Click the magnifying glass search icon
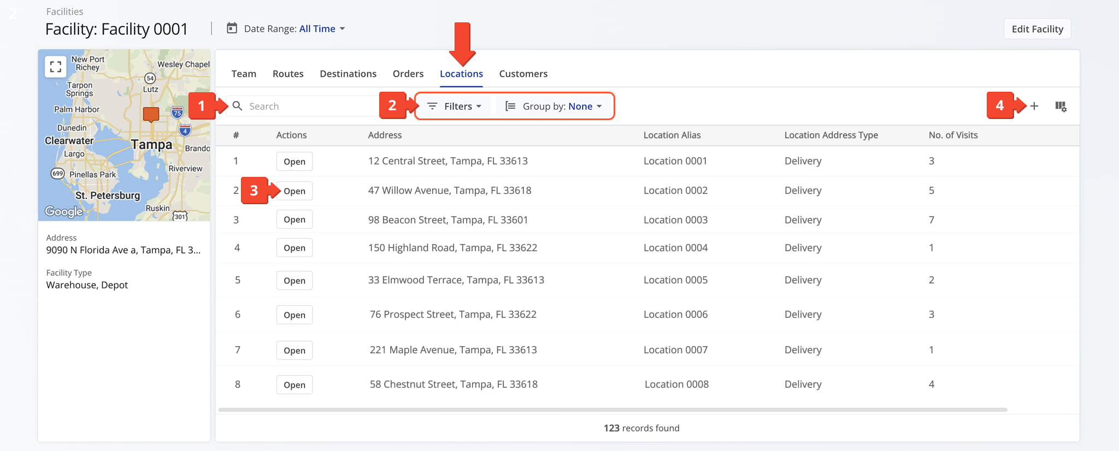The image size is (1119, 451). pos(237,106)
